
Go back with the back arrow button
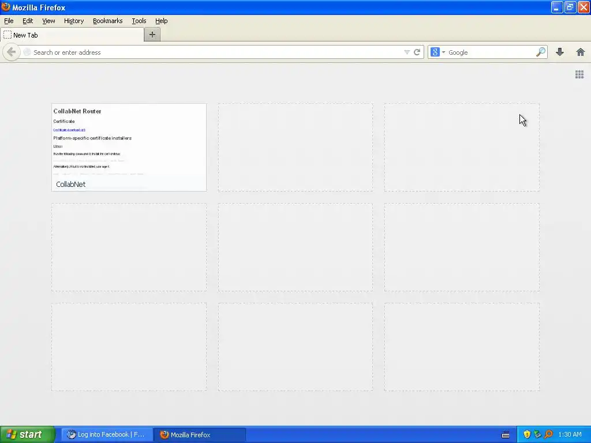tap(11, 52)
